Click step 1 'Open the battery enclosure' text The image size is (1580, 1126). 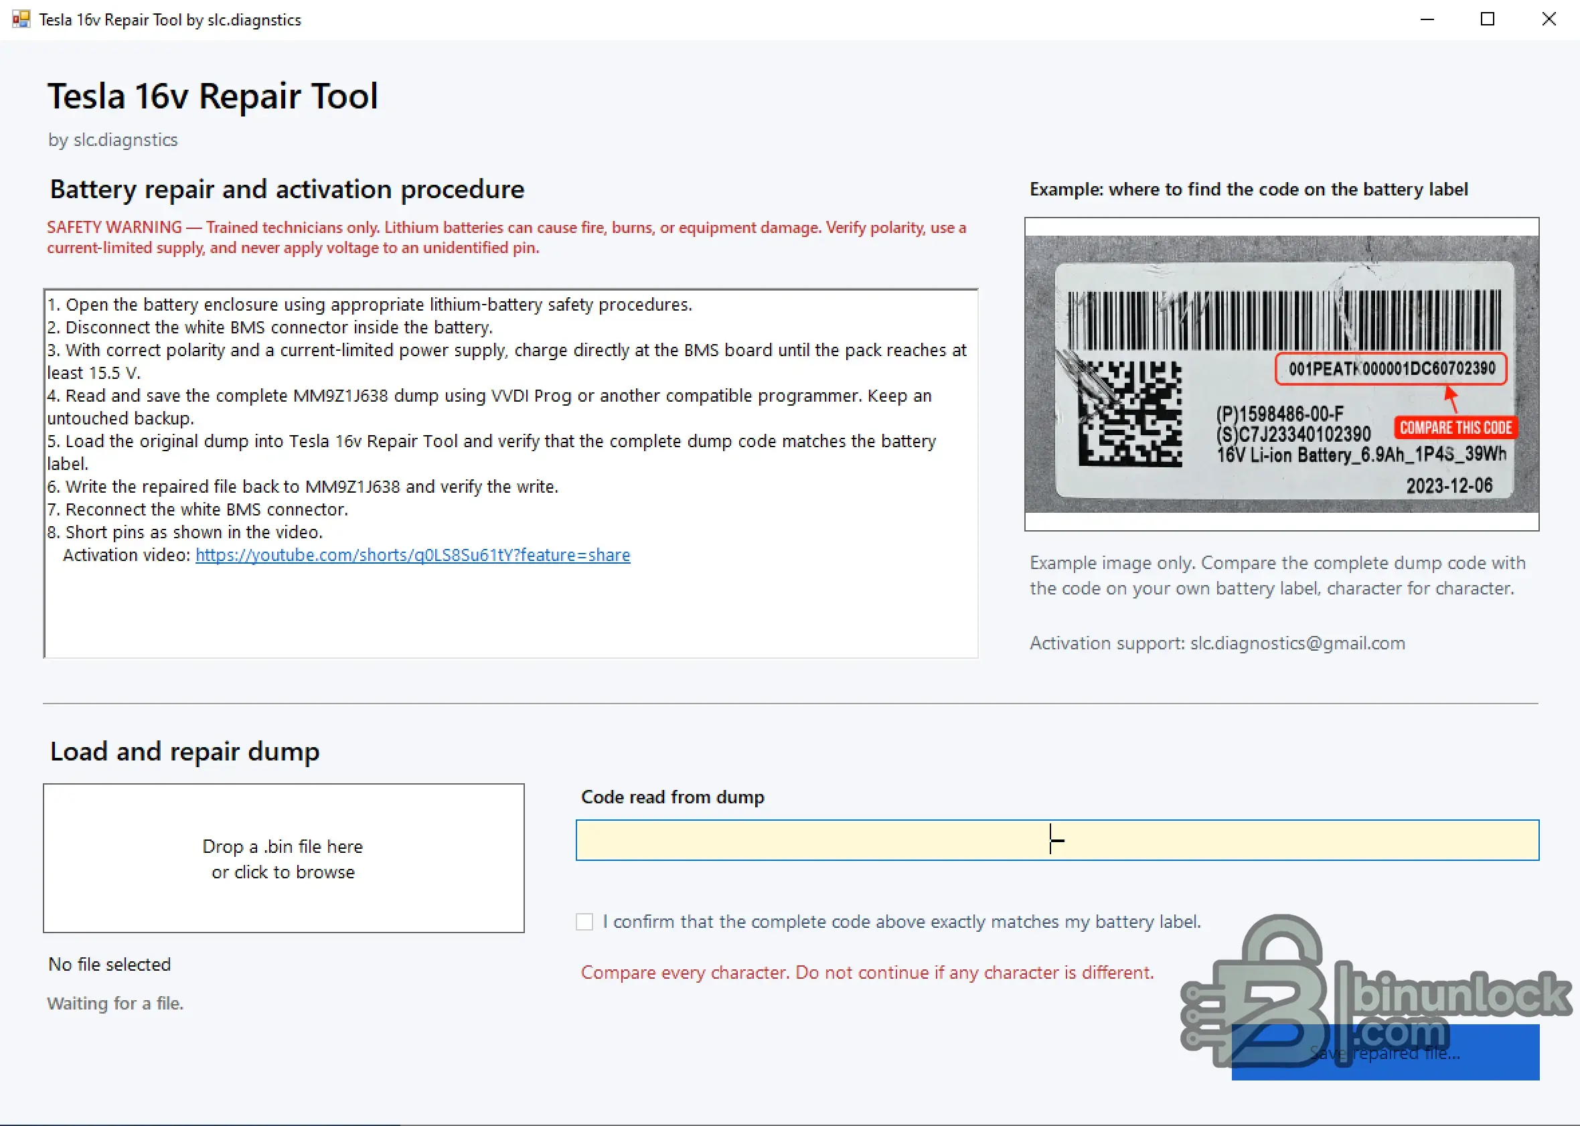tap(370, 305)
